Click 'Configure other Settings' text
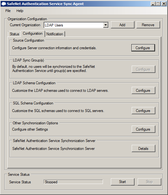Screen dimensions: 168x195 click(30, 129)
